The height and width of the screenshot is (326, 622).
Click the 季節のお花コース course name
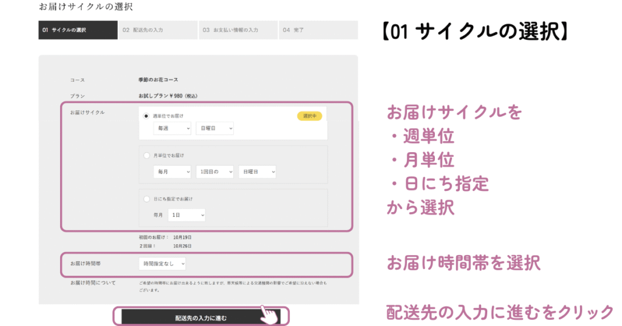(x=159, y=80)
